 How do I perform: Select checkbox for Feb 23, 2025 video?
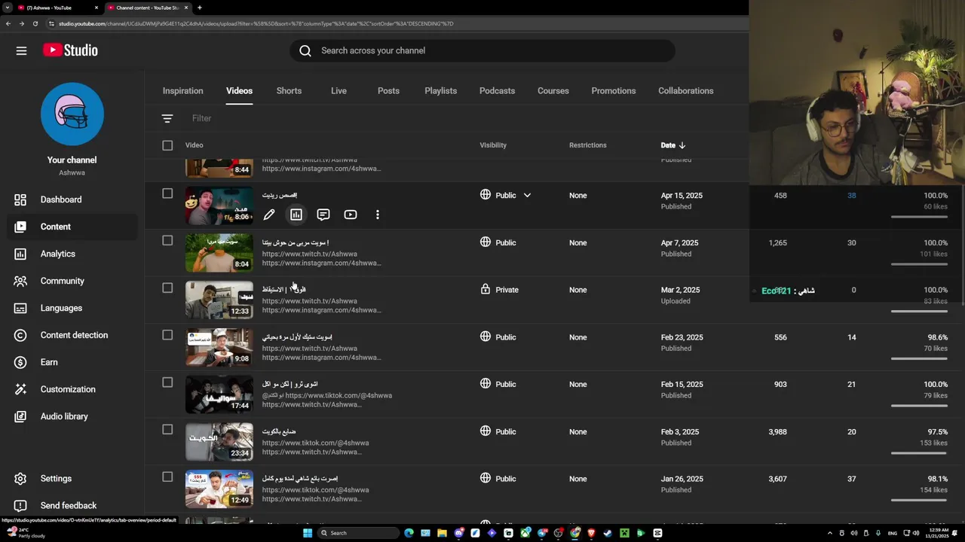coord(167,335)
